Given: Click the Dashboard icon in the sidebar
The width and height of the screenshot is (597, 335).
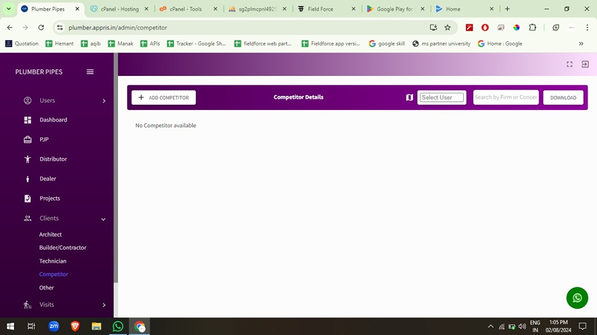Looking at the screenshot, I should tap(27, 120).
